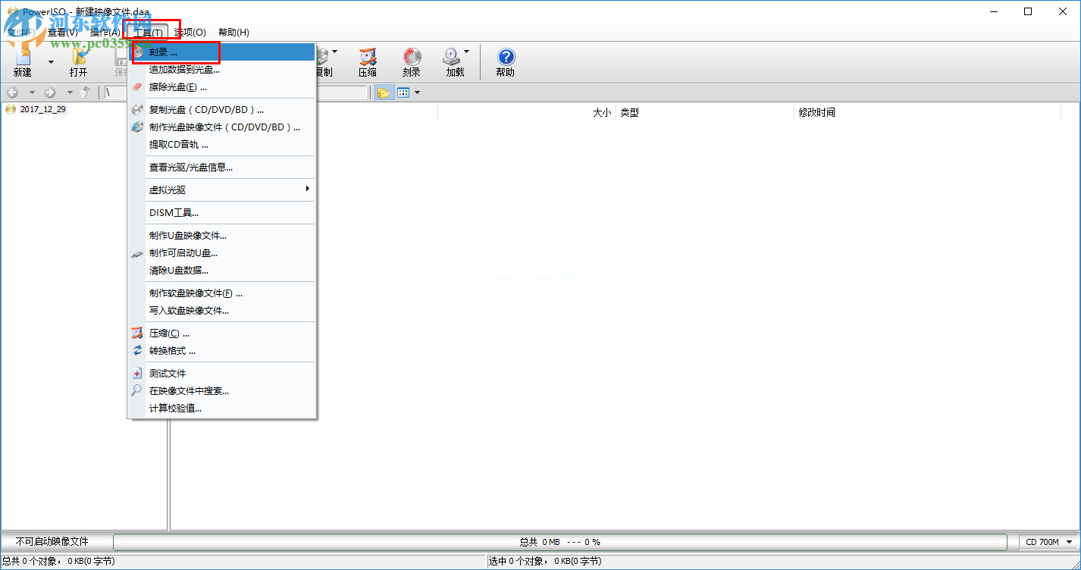
Task: Choose 刻录 ... from the Tools menu
Action: 221,52
